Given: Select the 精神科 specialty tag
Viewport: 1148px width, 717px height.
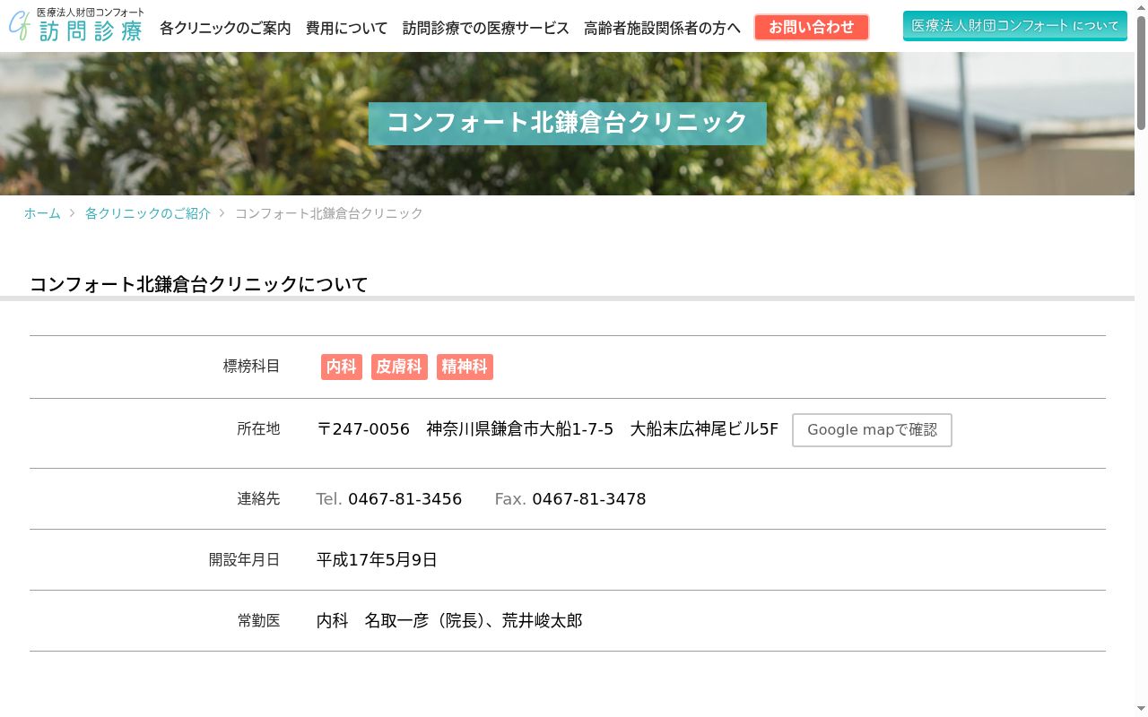Looking at the screenshot, I should tap(465, 367).
